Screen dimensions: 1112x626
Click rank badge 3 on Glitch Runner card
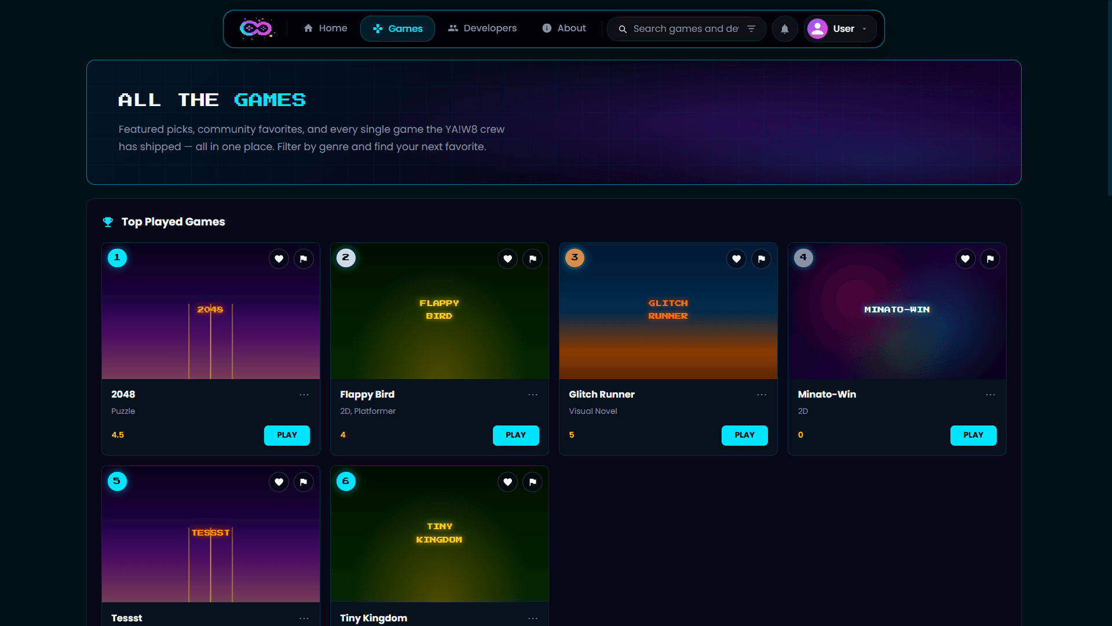click(575, 257)
